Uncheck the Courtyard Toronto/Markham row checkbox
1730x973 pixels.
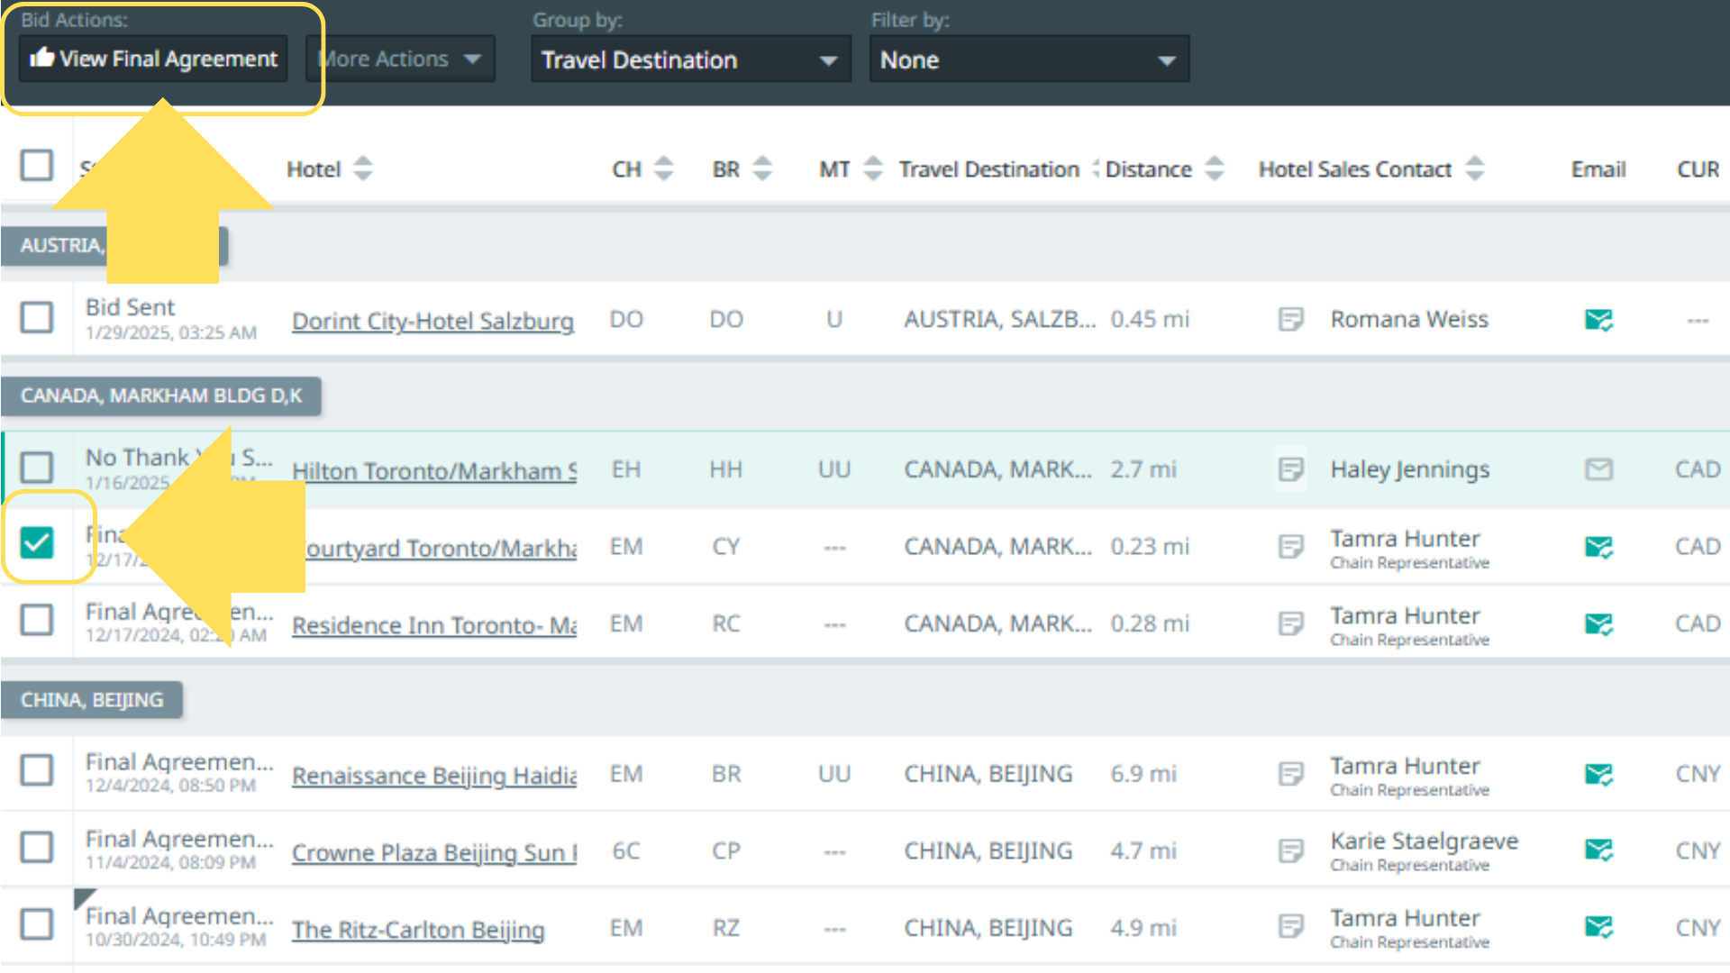(37, 542)
